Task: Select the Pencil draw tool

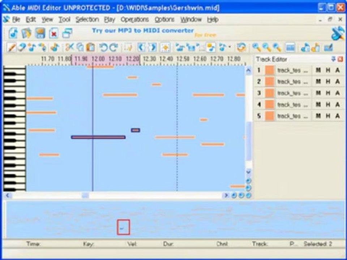Action: [11, 47]
